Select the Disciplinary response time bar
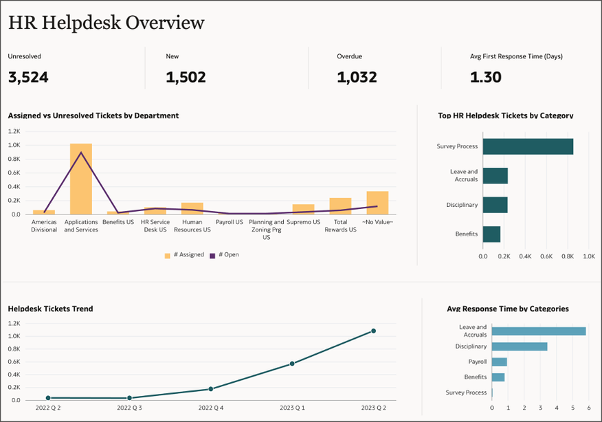Viewport: 602px width, 422px height. [x=522, y=346]
